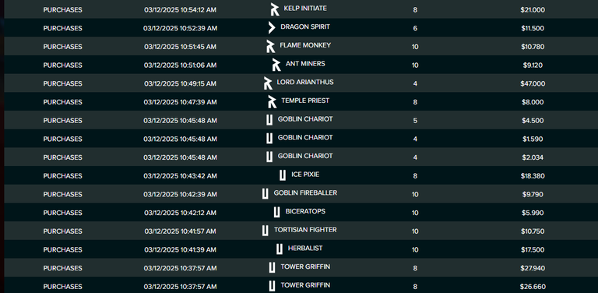Click the $8.000 price value
The image size is (598, 293).
pyautogui.click(x=533, y=102)
